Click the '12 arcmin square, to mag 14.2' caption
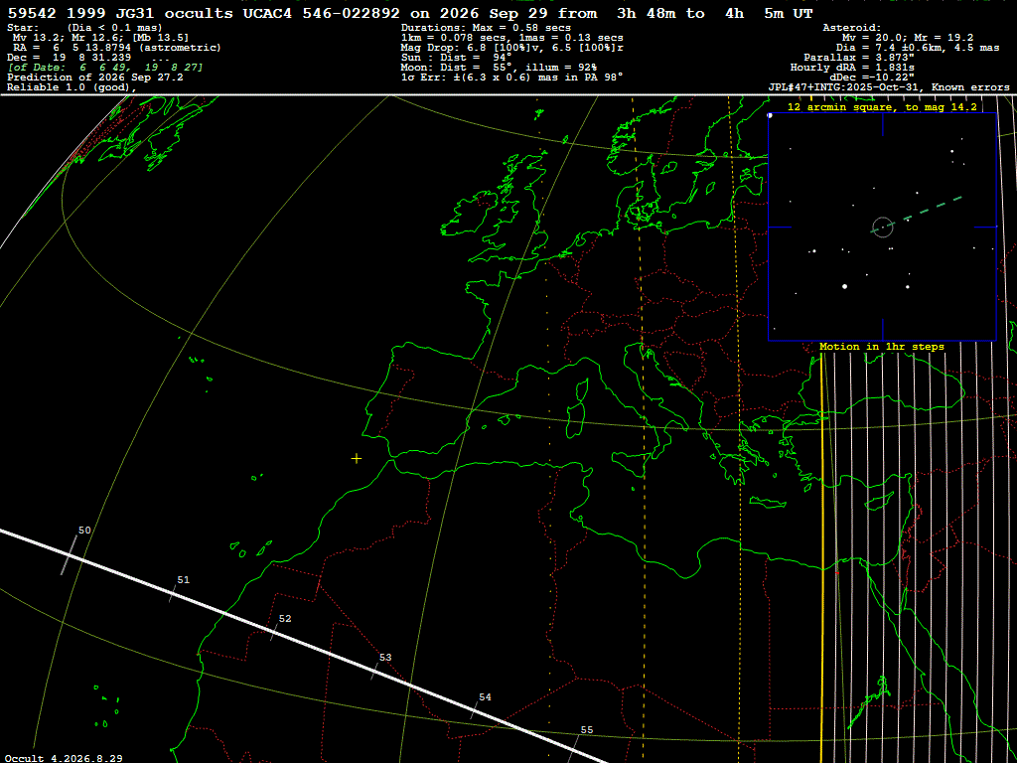The height and width of the screenshot is (763, 1017). point(882,107)
